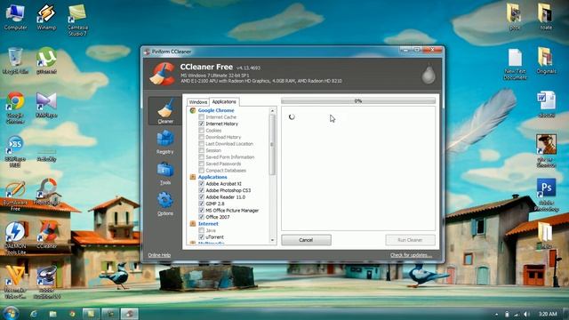Click the Cancel button
The height and width of the screenshot is (320, 569).
306,240
